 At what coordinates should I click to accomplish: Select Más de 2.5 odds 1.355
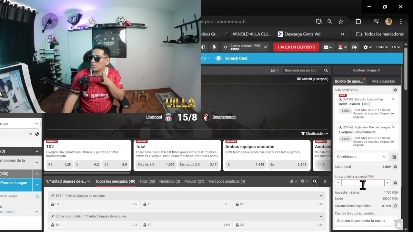[156, 164]
